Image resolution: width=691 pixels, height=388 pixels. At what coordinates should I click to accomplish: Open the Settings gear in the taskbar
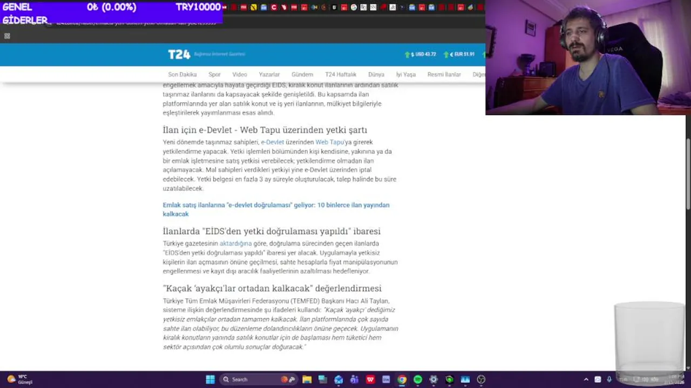click(433, 379)
